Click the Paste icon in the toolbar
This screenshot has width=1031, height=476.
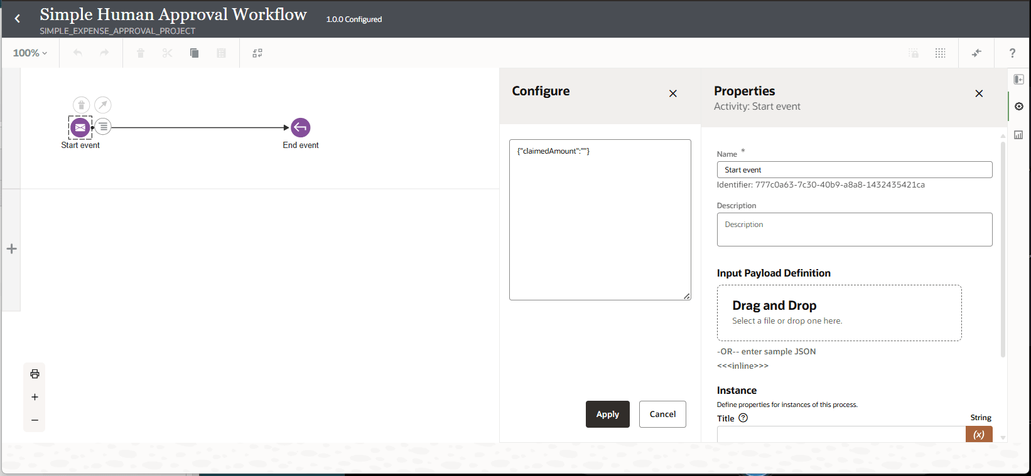coord(221,53)
